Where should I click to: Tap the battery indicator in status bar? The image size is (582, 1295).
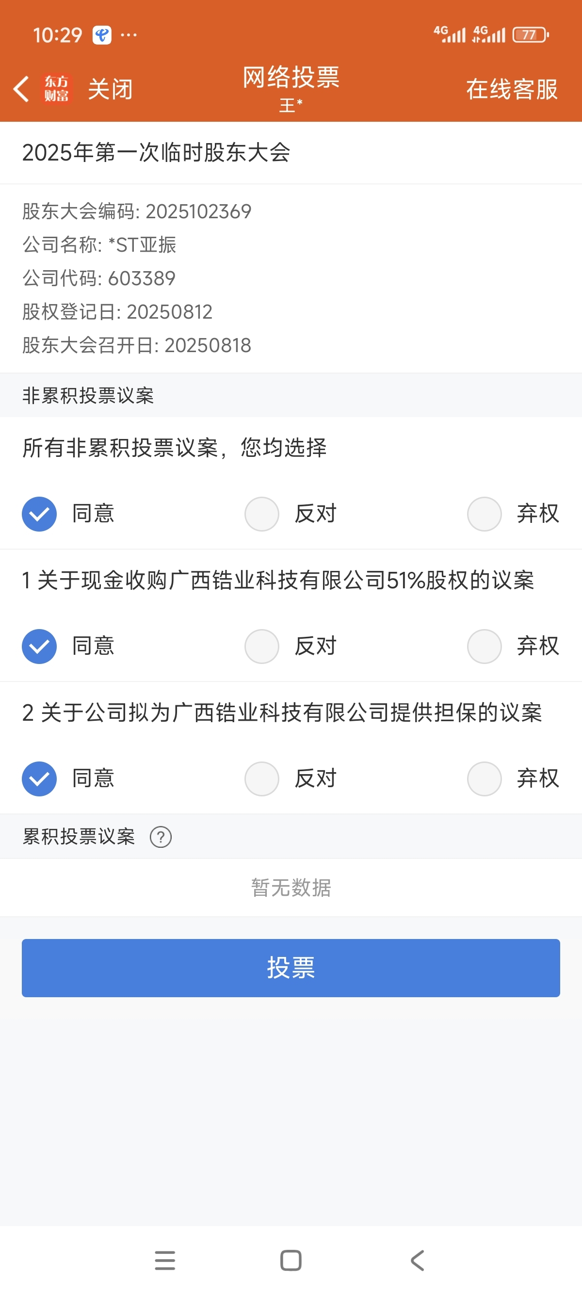point(531,35)
